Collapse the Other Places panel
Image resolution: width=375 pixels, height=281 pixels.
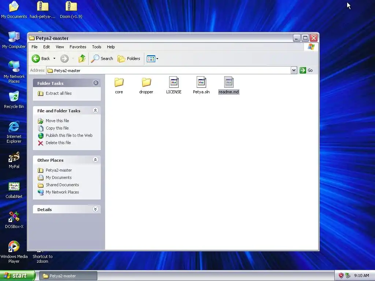click(x=96, y=160)
